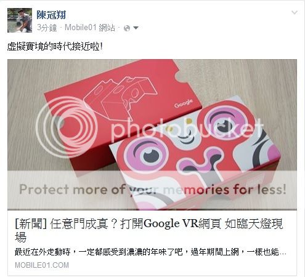Click the 3分鐘 timestamp link
The width and height of the screenshot is (305, 277).
click(x=47, y=28)
